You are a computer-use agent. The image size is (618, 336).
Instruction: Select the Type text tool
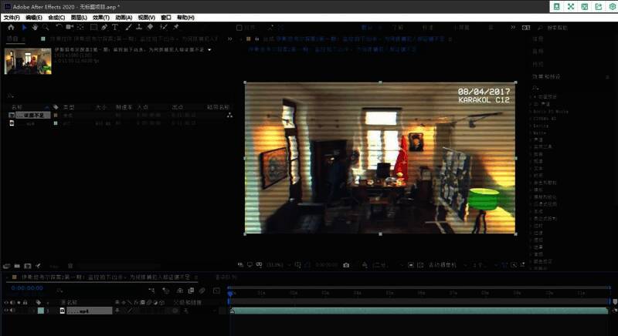pyautogui.click(x=115, y=27)
